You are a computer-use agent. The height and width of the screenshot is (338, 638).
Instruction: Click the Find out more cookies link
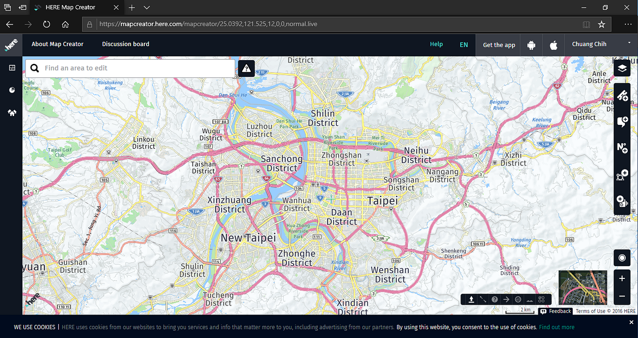(x=557, y=327)
